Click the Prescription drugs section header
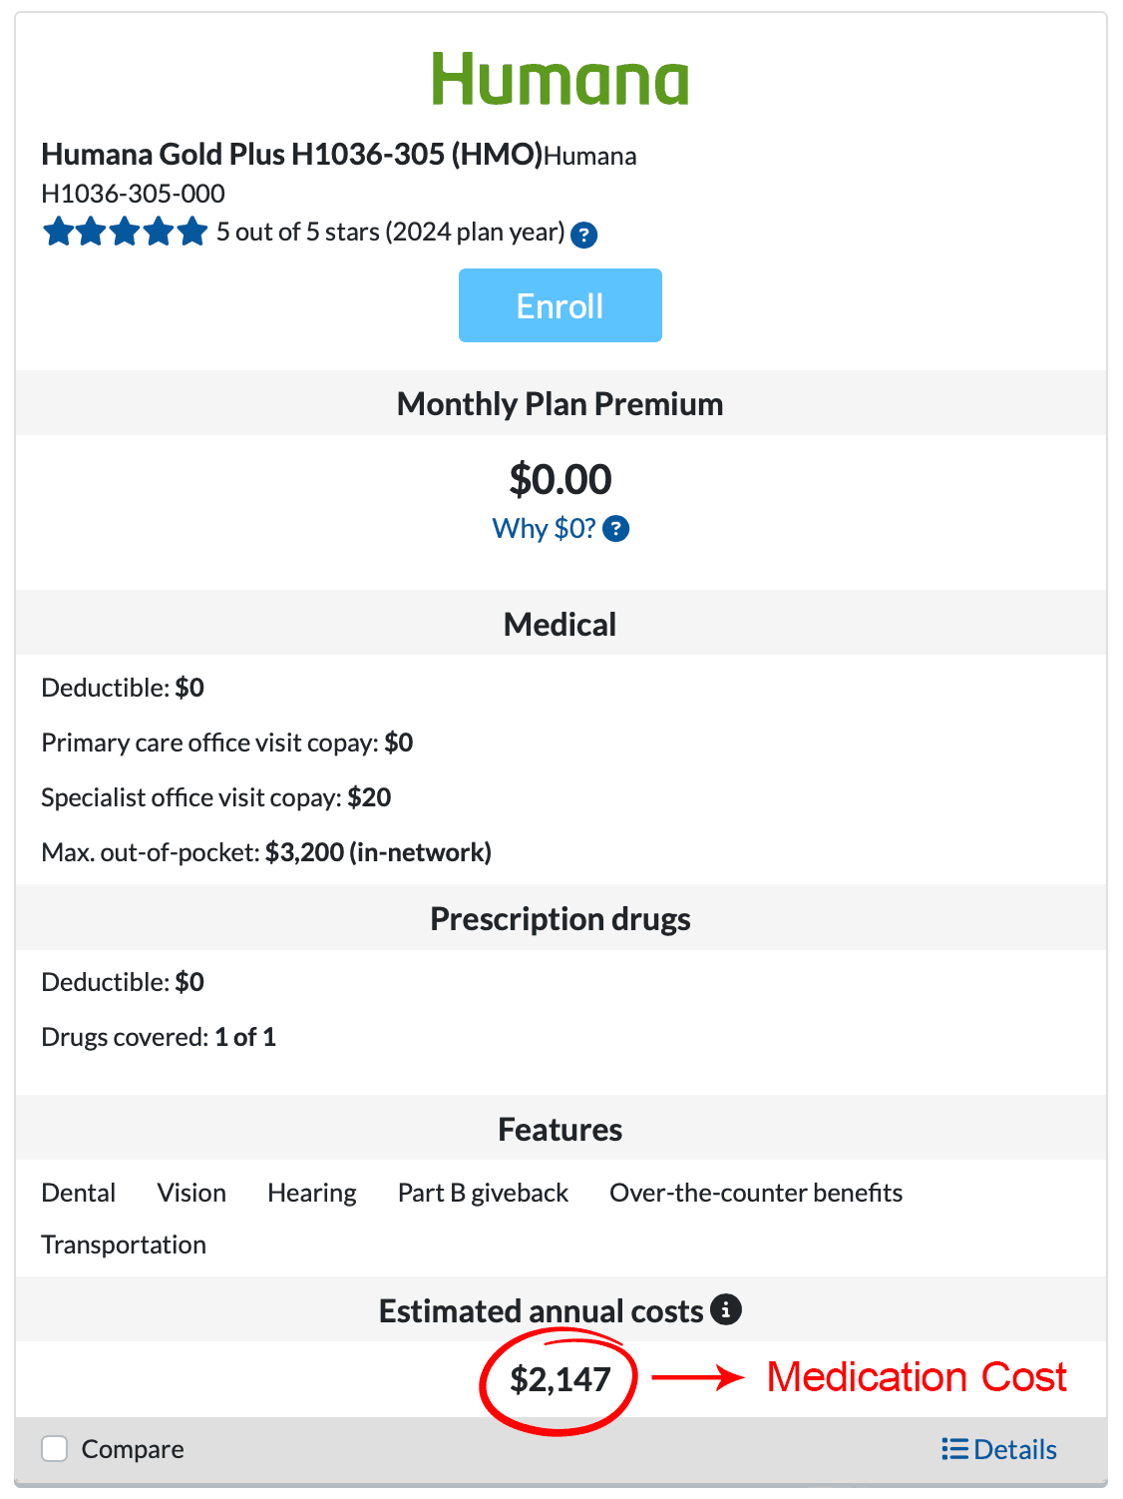 (560, 919)
